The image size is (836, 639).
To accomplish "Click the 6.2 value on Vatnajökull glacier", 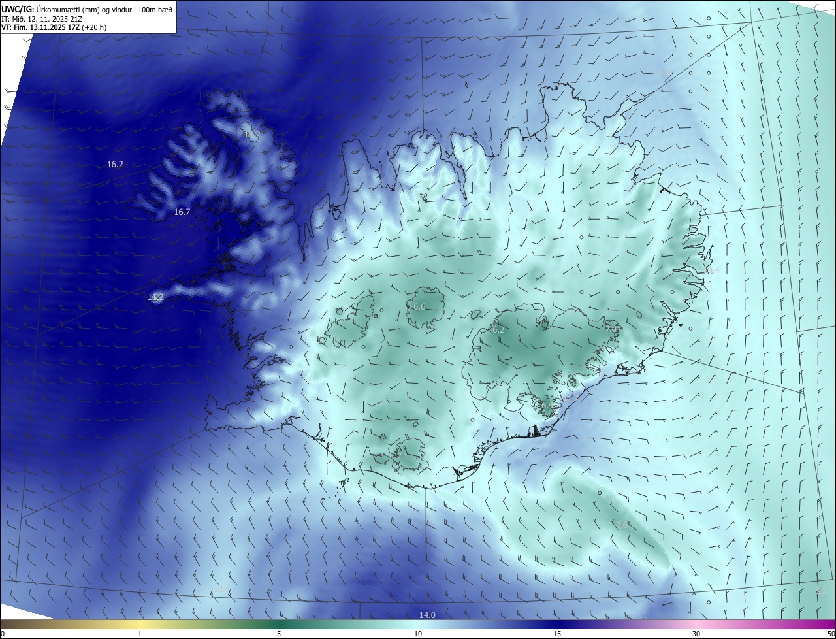I will pos(498,329).
